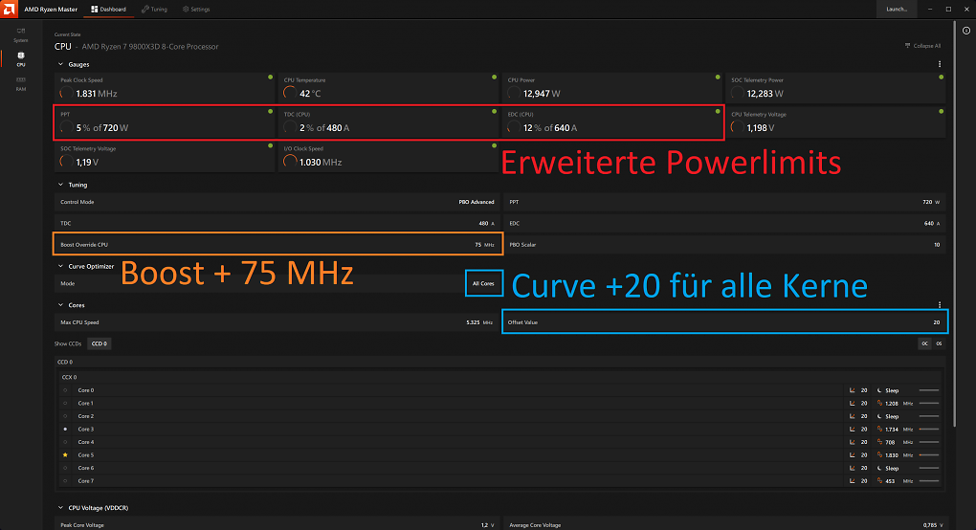Collapse the Cores section
The height and width of the screenshot is (530, 976).
(60, 305)
